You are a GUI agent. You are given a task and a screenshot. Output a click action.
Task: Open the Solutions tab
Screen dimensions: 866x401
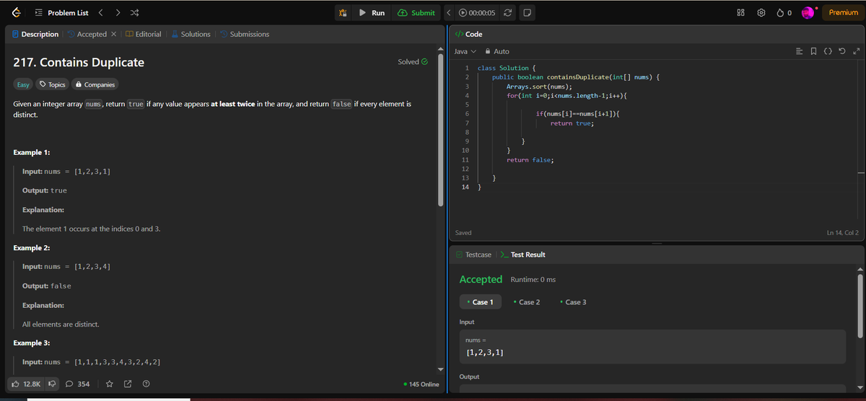191,34
